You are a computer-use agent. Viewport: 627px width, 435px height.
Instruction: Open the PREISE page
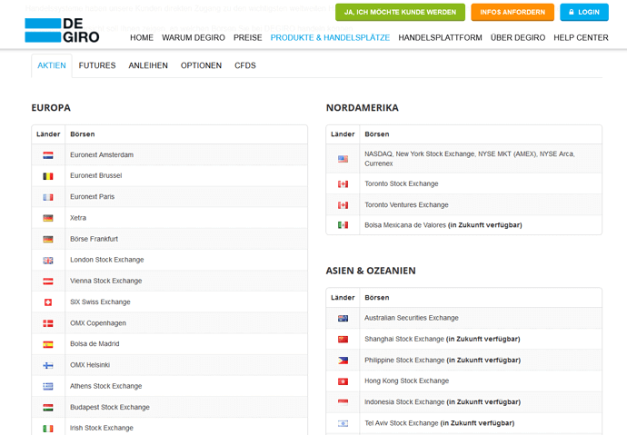[x=248, y=37]
